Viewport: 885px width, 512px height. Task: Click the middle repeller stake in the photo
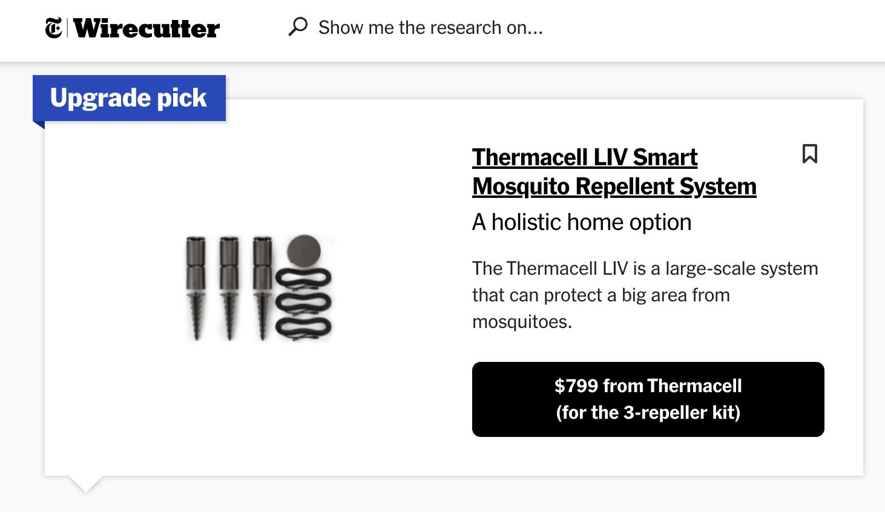click(x=229, y=287)
